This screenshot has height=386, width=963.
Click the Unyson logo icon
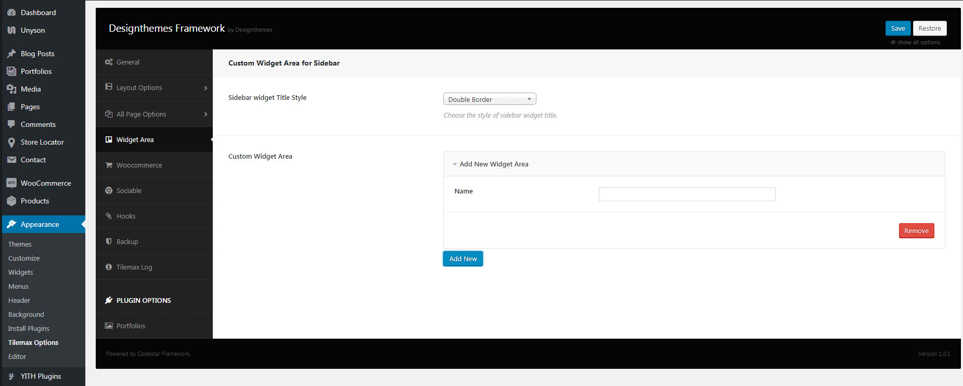[x=11, y=30]
